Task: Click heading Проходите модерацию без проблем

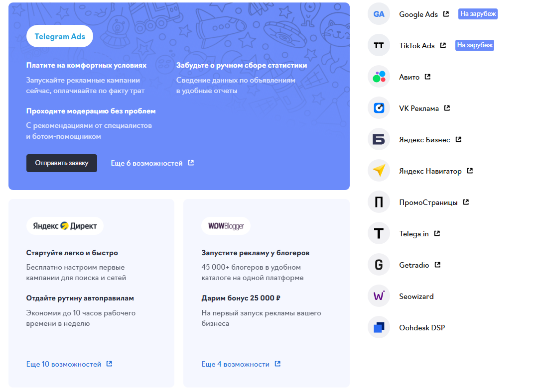Action: coord(91,111)
